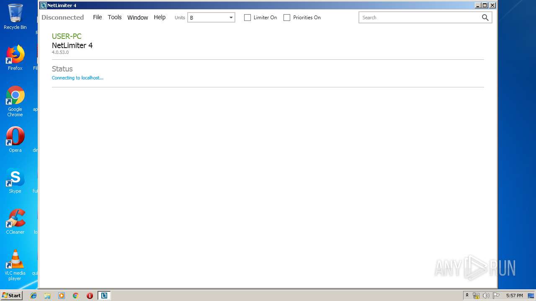The width and height of the screenshot is (536, 301).
Task: Select the USER-PC host heading
Action: click(67, 36)
